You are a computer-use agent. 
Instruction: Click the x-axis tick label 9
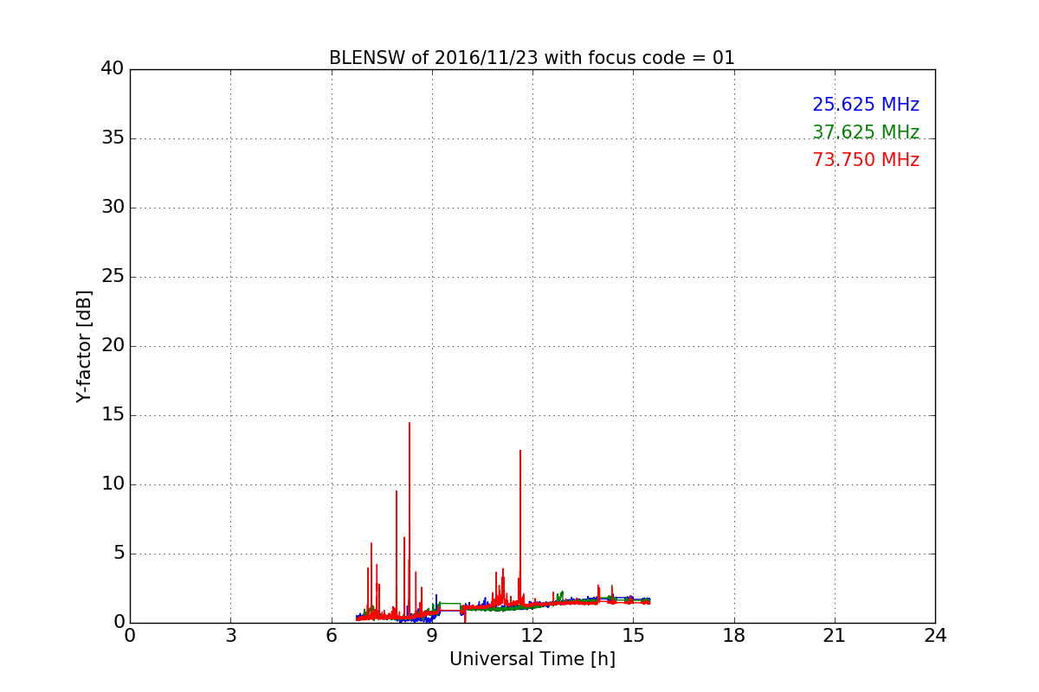pos(432,636)
